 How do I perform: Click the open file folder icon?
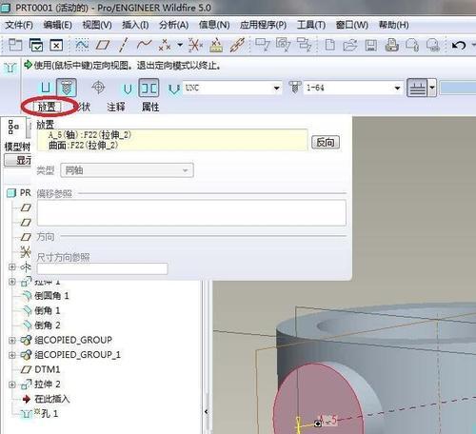coord(350,46)
